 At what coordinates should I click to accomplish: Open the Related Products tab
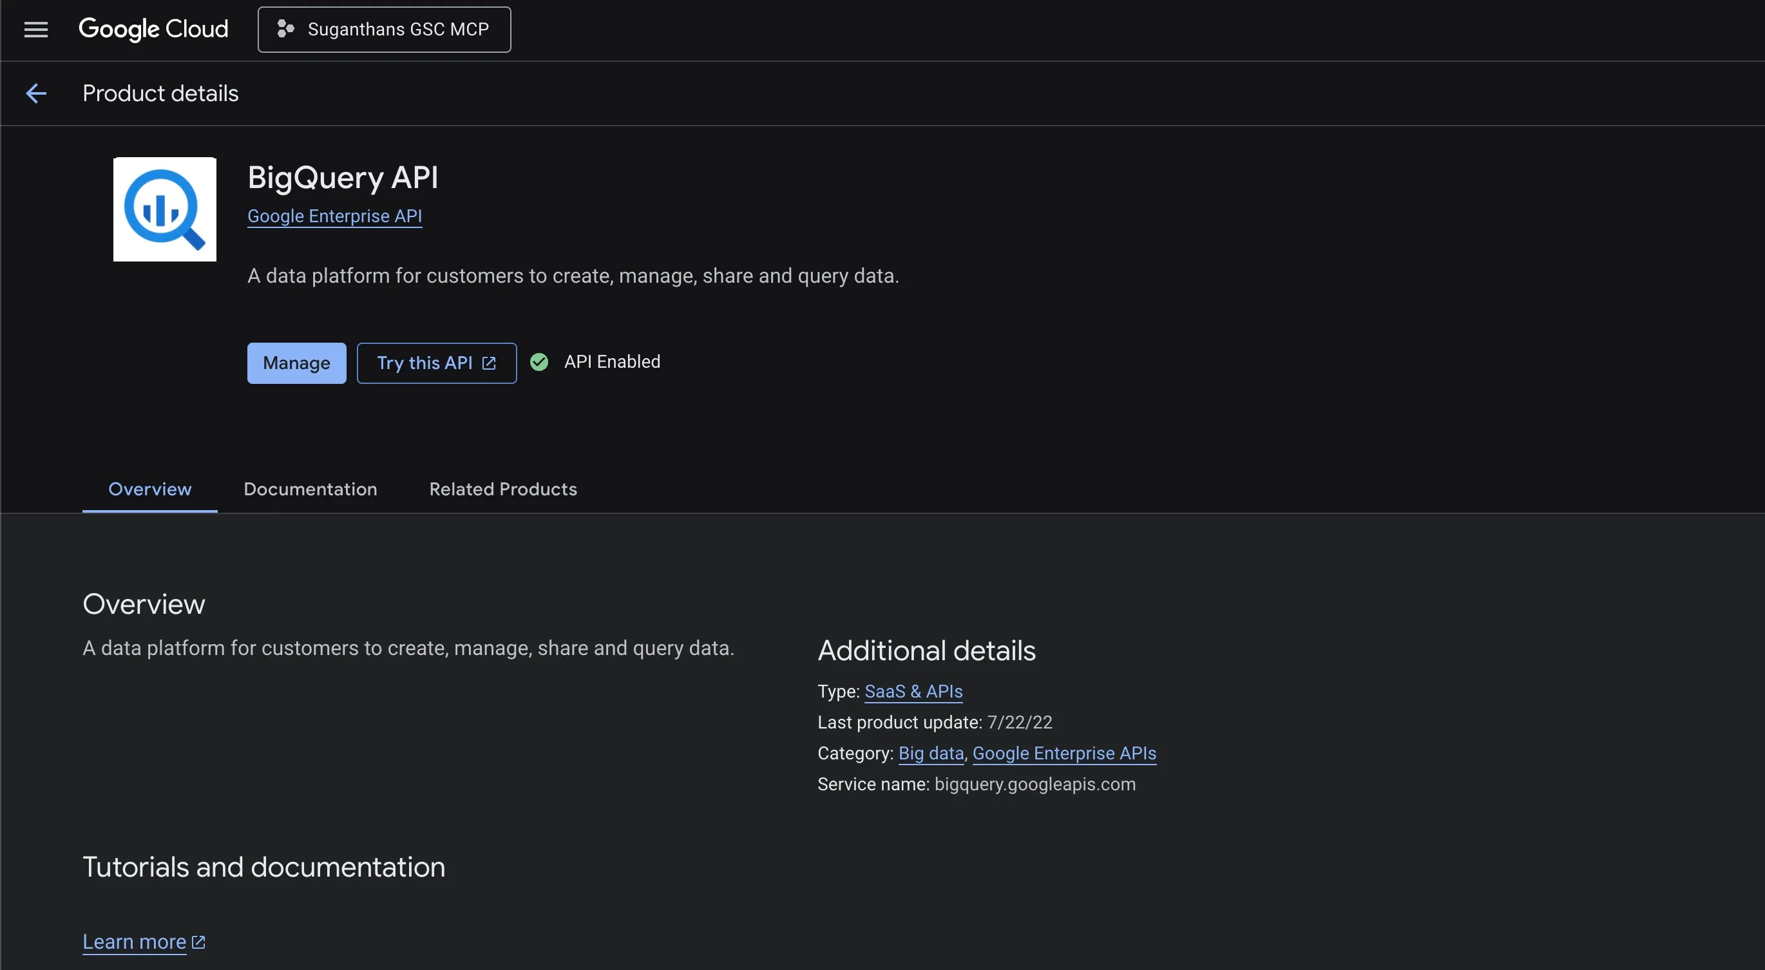[x=503, y=489]
